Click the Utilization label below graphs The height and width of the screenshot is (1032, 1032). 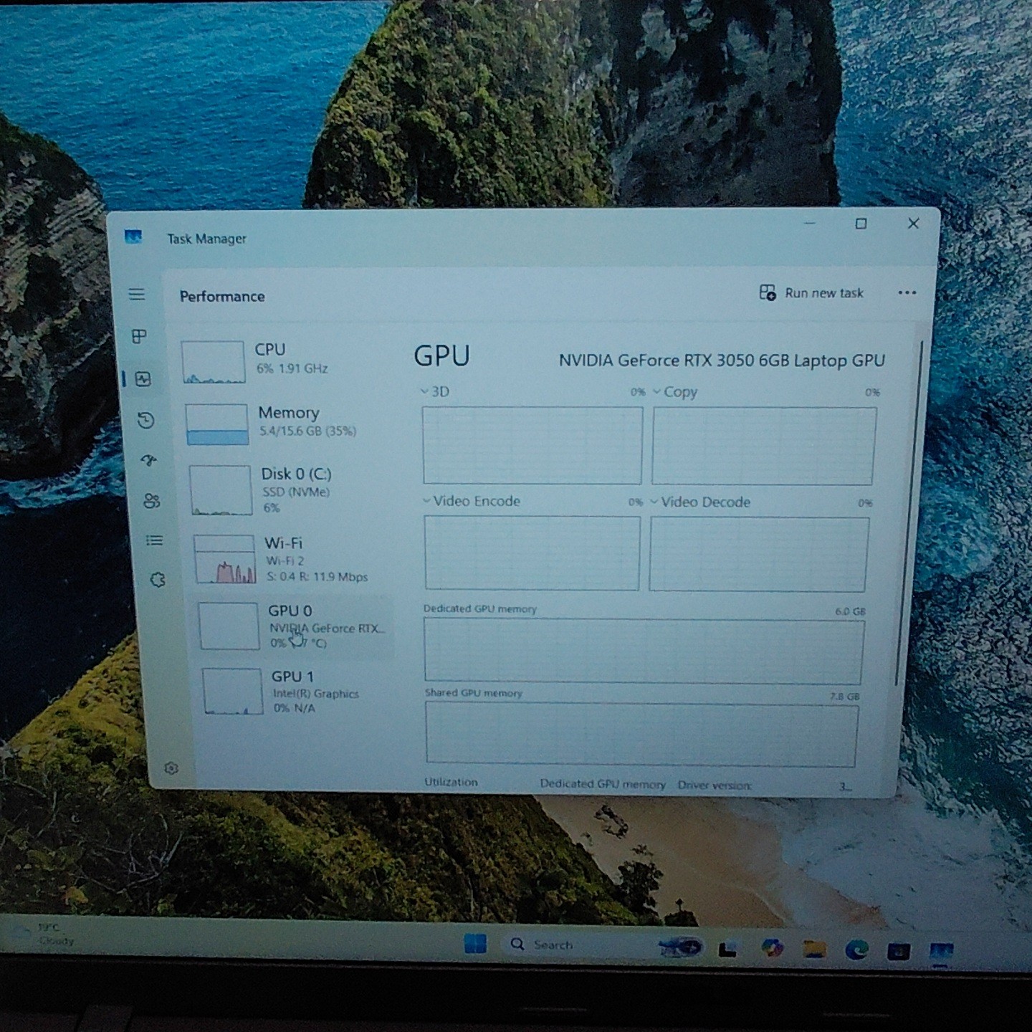pyautogui.click(x=451, y=782)
